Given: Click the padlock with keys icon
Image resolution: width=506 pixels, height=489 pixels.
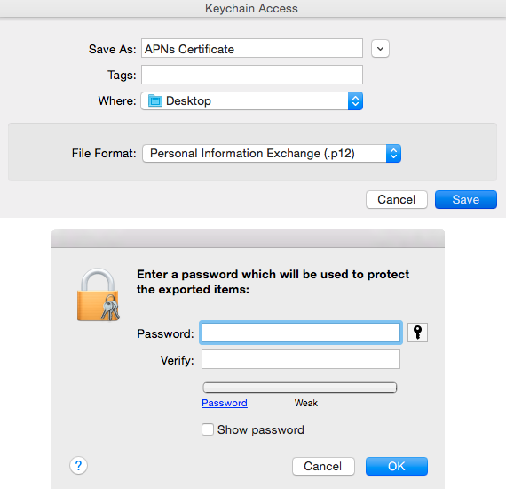Looking at the screenshot, I should click(x=99, y=294).
